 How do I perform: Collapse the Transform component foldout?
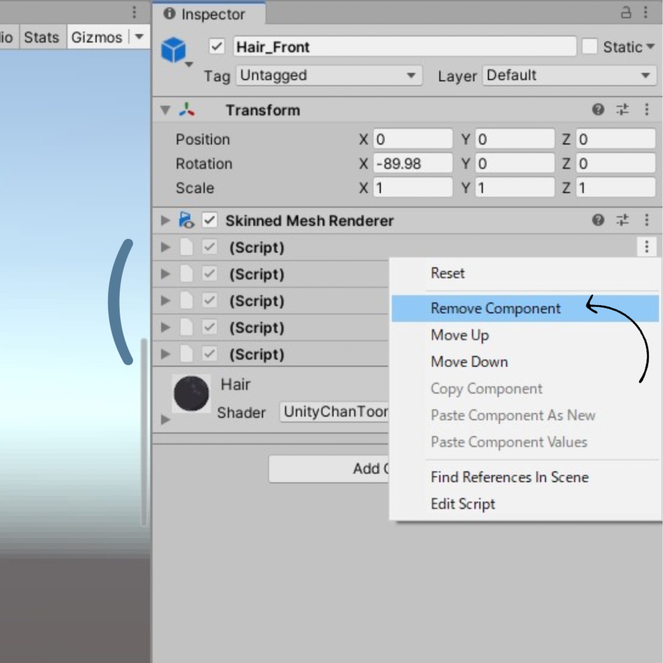(x=165, y=110)
